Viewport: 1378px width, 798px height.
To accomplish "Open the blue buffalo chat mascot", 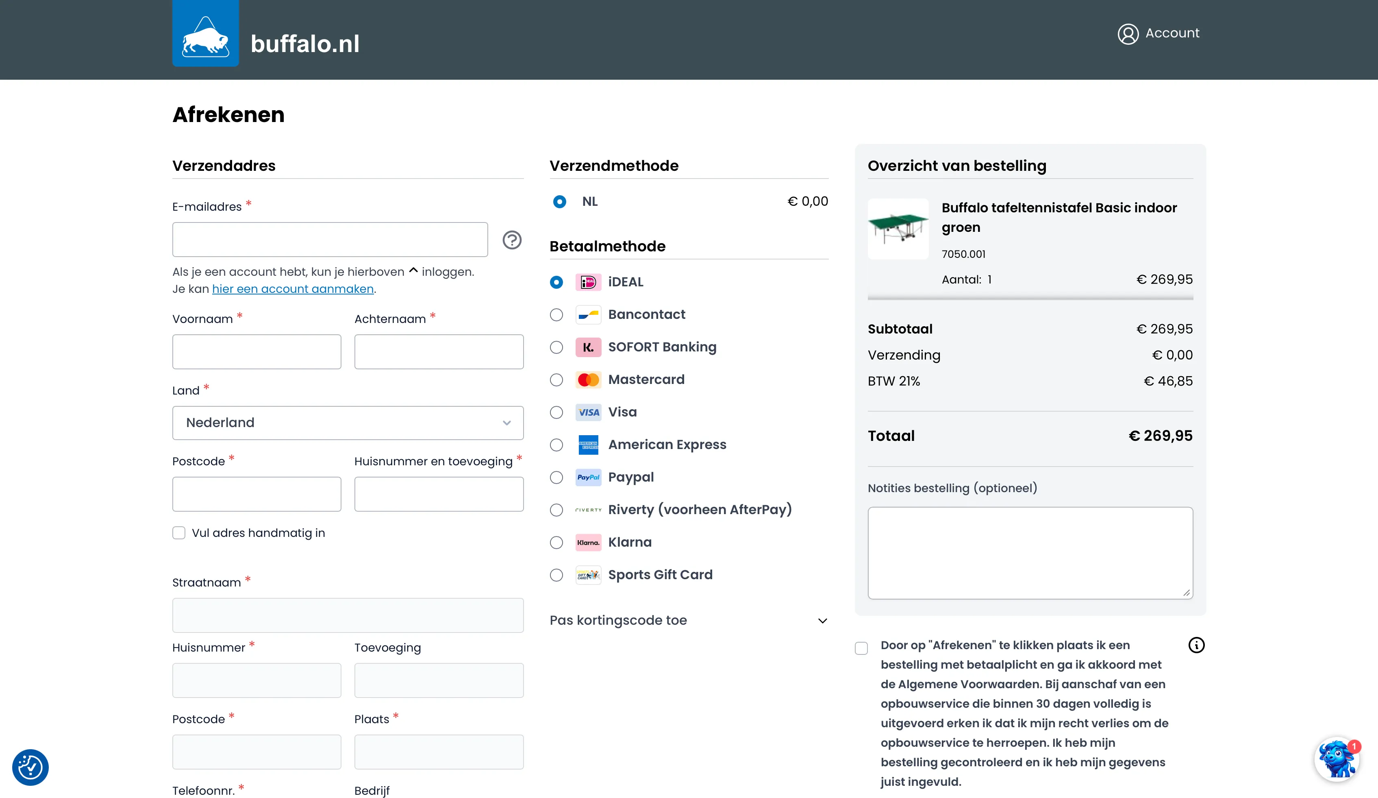I will pos(1337,759).
